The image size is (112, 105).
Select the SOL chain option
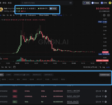(86, 3)
